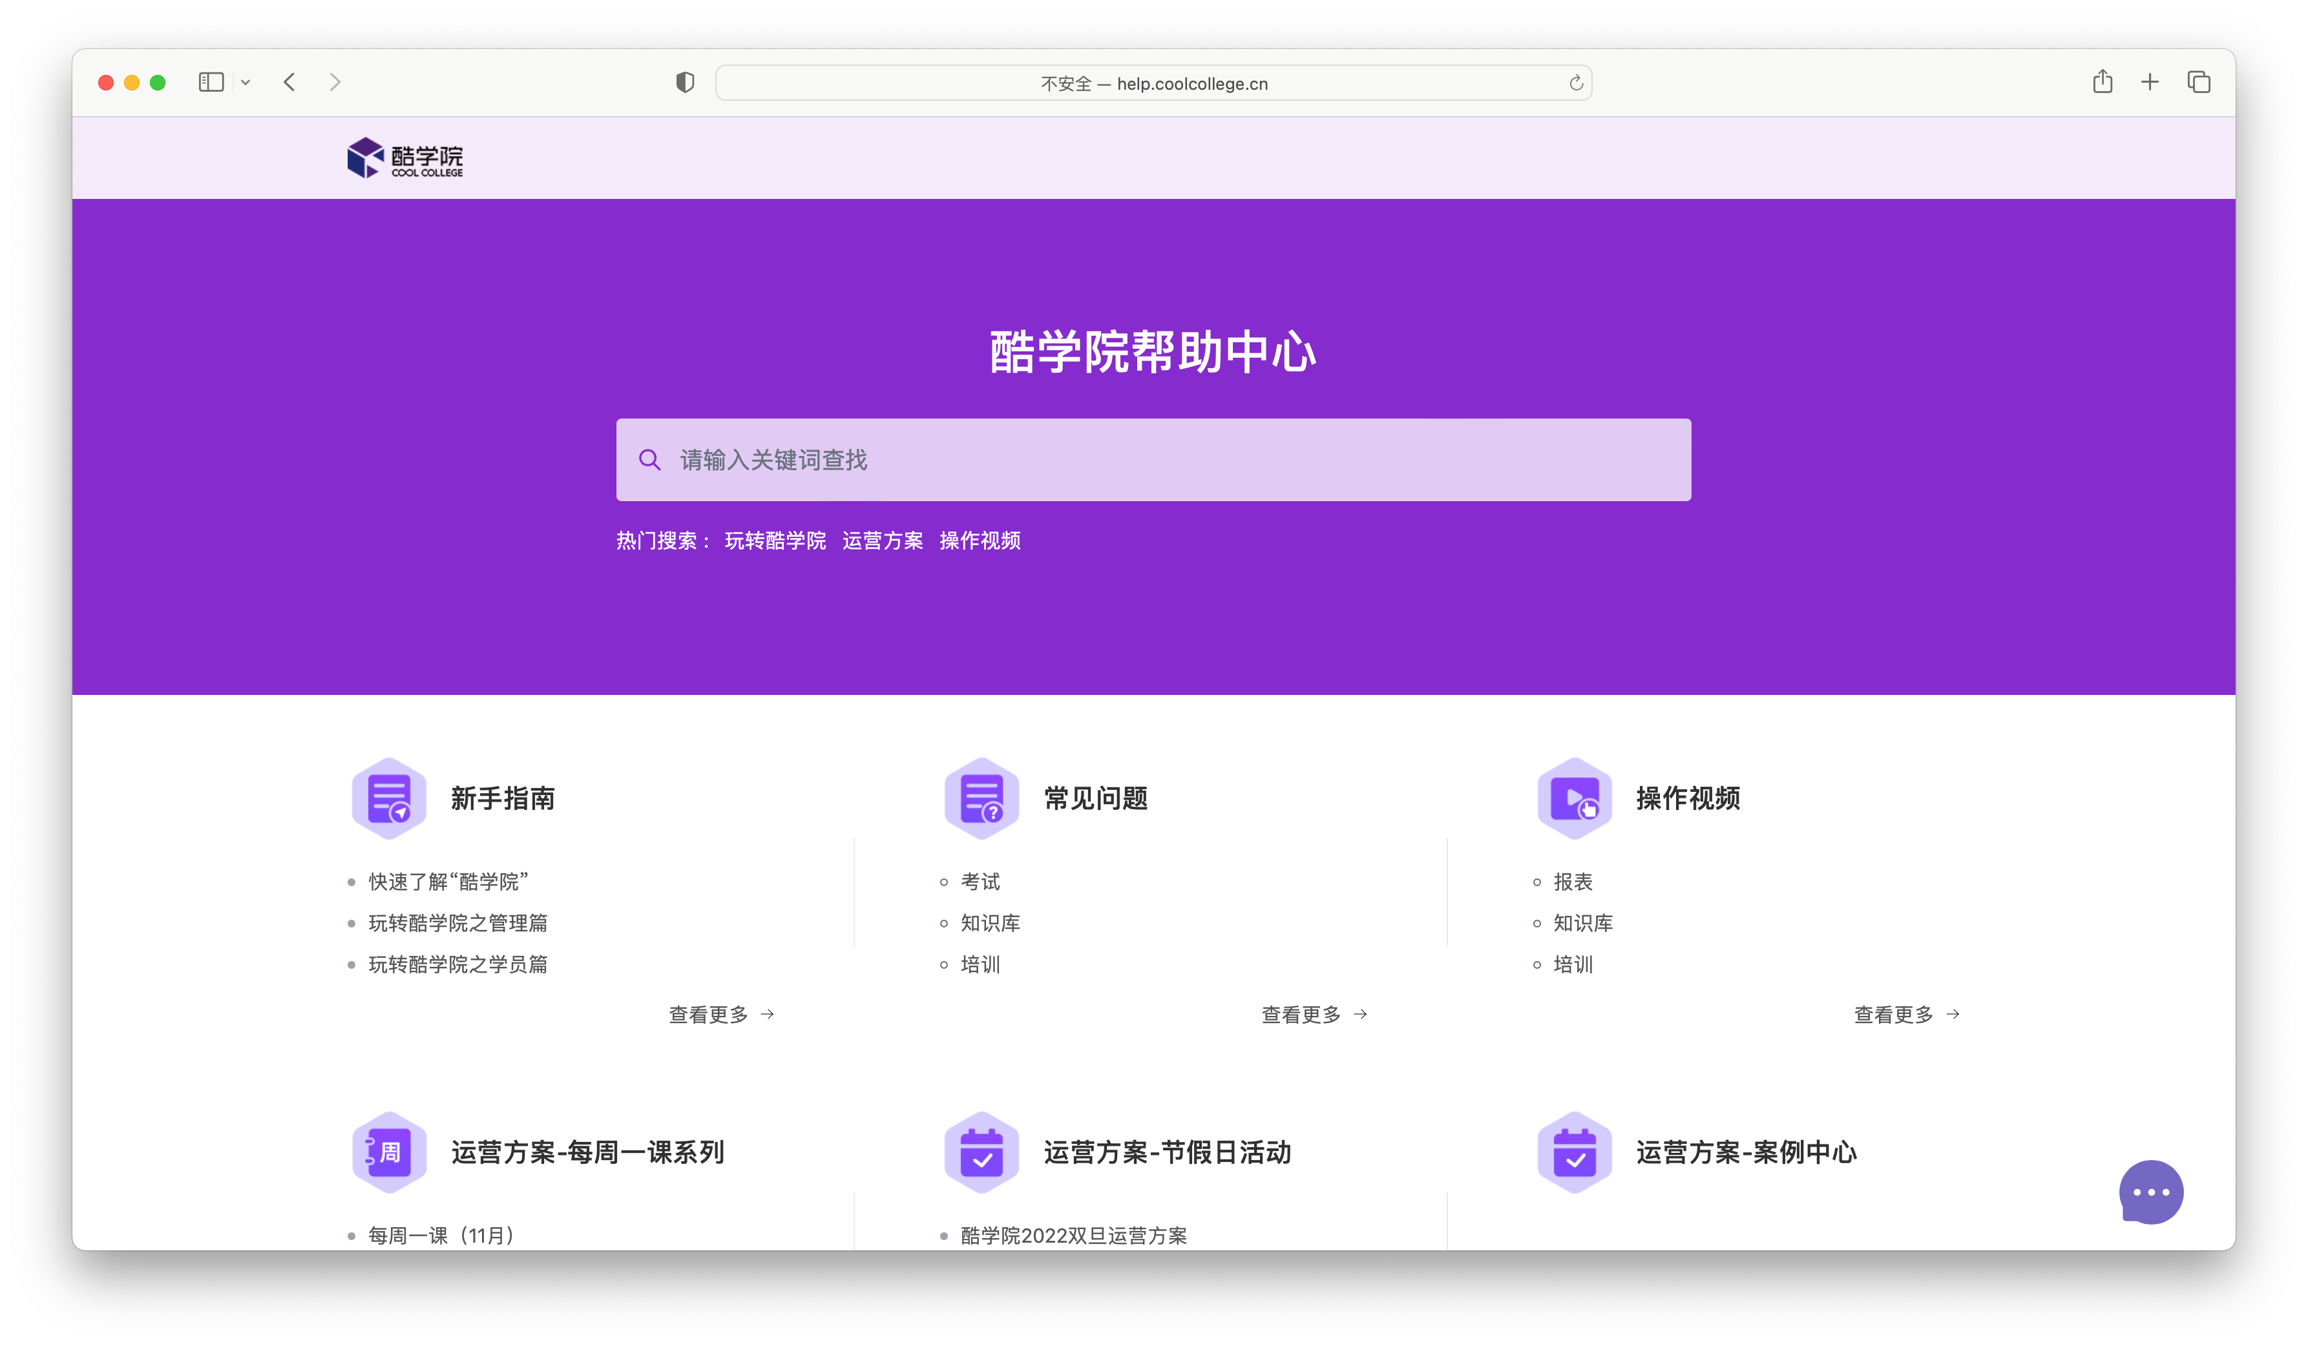
Task: Open the Safari share menu
Action: (2102, 83)
